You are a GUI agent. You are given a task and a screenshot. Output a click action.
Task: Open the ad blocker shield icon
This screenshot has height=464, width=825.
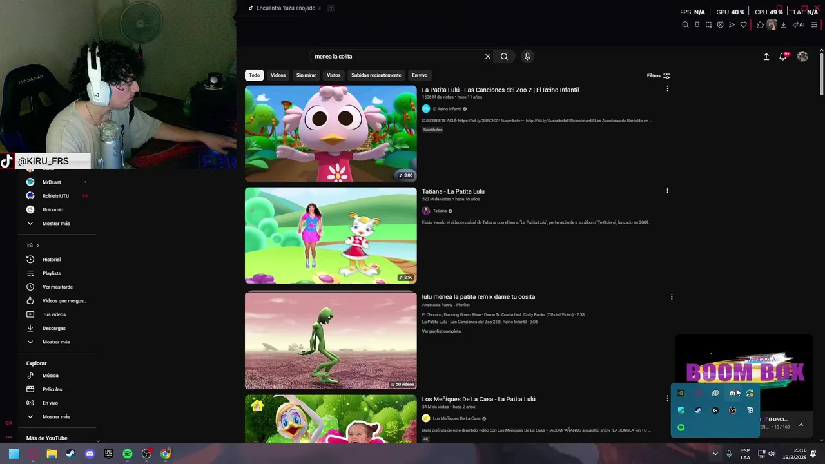tap(720, 25)
